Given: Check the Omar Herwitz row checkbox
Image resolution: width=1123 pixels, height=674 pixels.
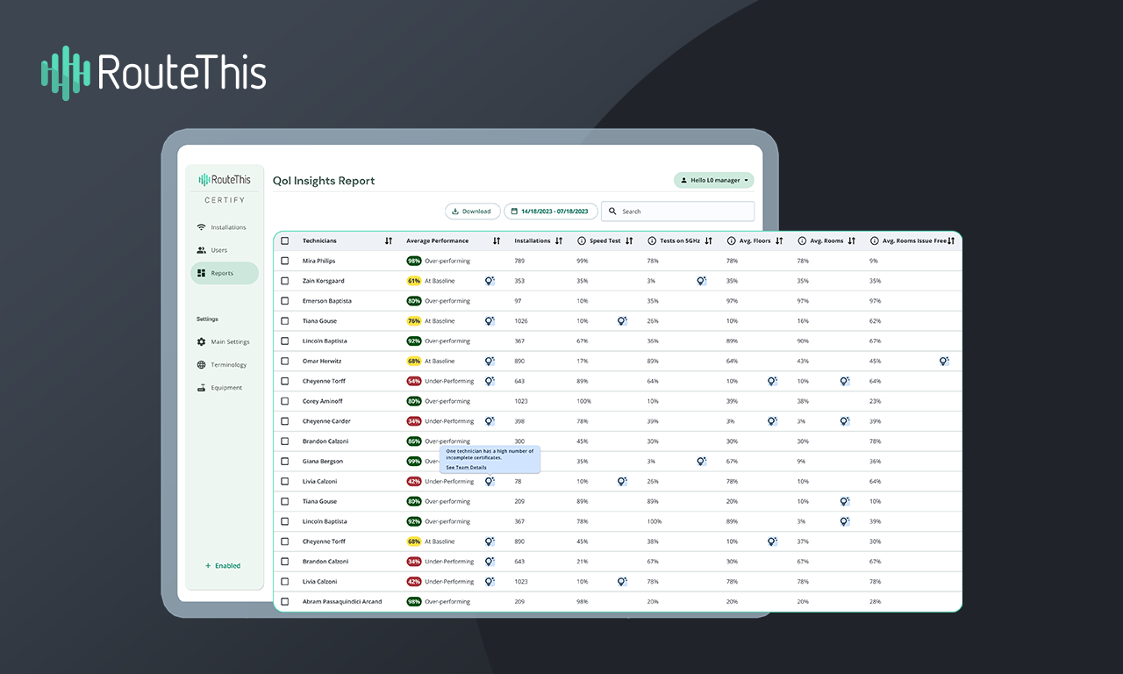Looking at the screenshot, I should [284, 361].
